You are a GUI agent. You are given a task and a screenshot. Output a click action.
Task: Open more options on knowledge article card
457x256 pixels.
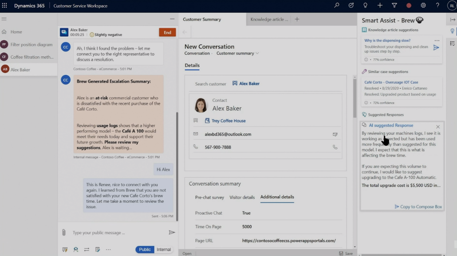click(x=437, y=40)
